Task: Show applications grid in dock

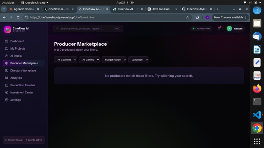Action: tap(257, 141)
